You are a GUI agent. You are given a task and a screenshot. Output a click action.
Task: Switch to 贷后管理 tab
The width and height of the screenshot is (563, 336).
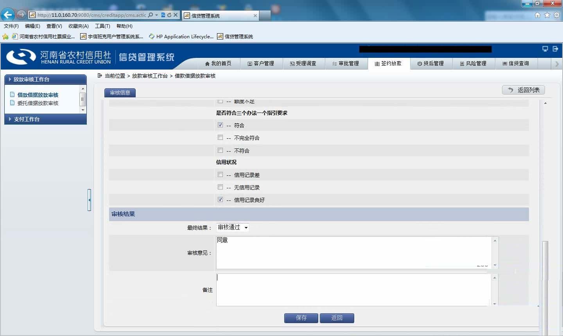[x=430, y=63]
